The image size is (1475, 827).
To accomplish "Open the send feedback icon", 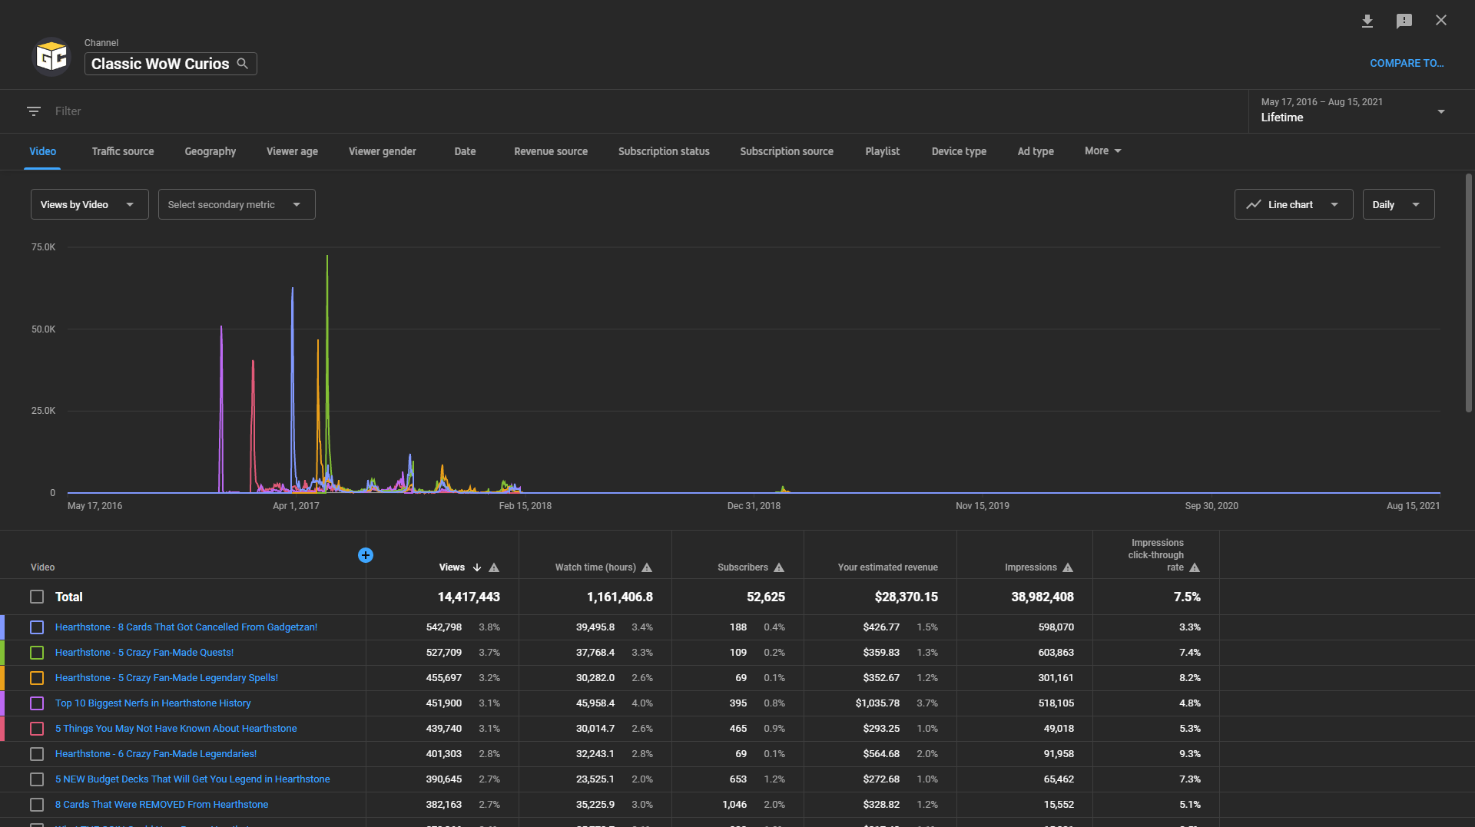I will [x=1404, y=21].
